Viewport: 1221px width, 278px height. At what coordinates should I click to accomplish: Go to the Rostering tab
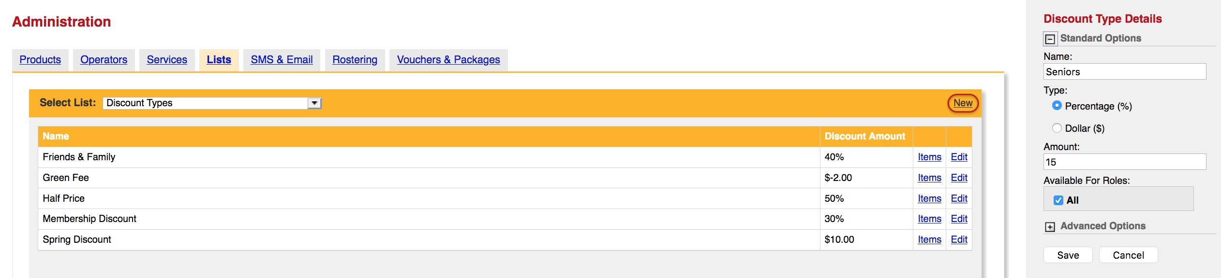[355, 60]
